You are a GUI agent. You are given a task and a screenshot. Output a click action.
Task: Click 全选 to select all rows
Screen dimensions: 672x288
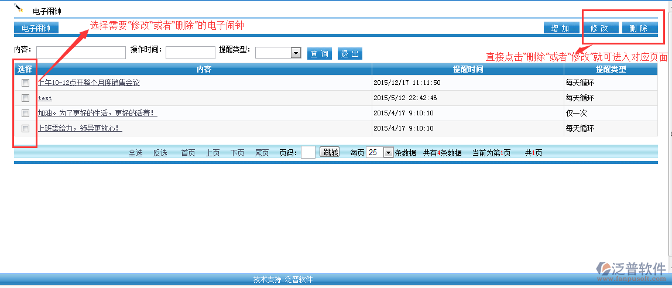point(135,153)
